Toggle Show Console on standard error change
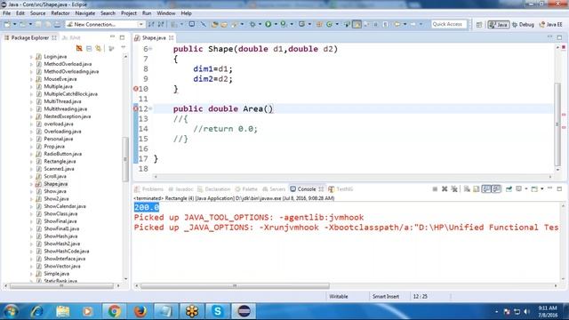This screenshot has height=320, width=569. pos(496,189)
